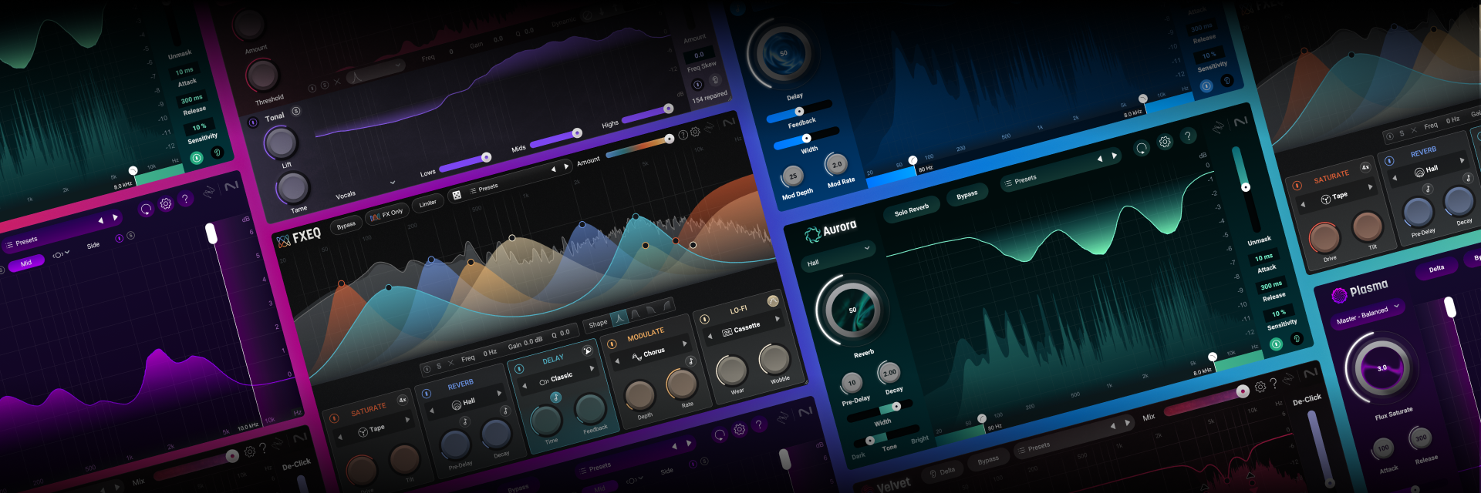Click the help icon above the Mid/Side plugin

185,199
